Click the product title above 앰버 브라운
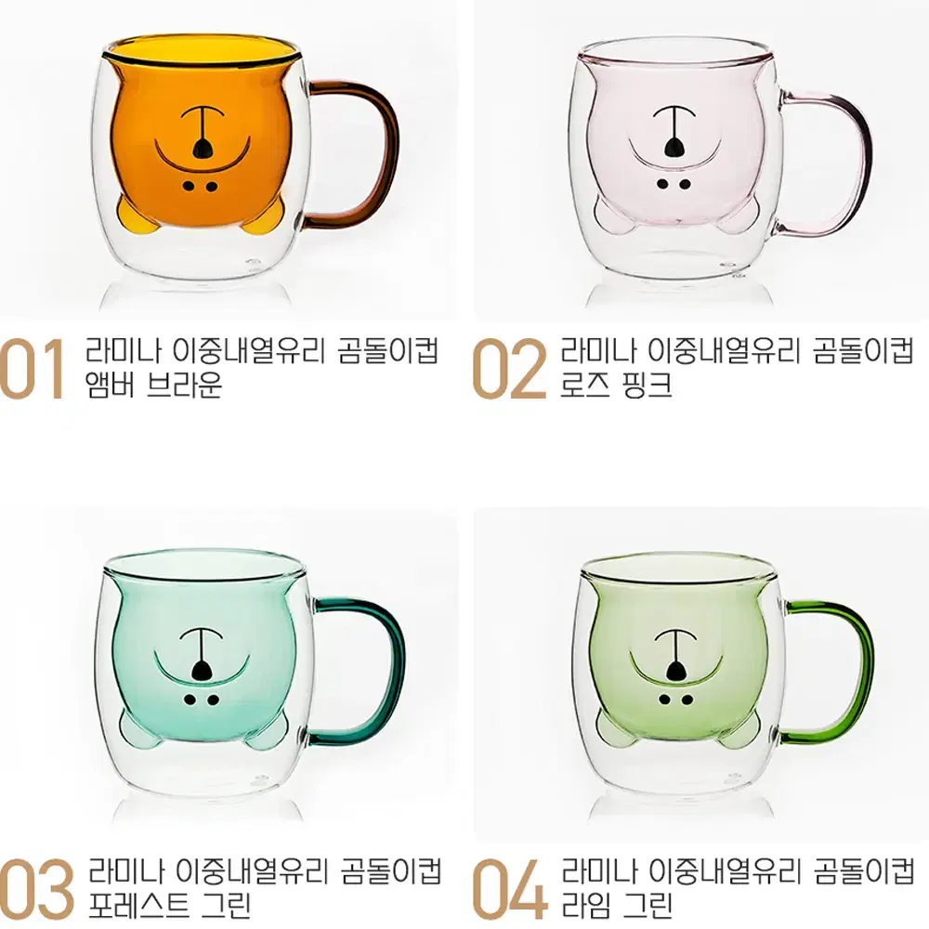Screen dimensions: 929x929 point(262,351)
